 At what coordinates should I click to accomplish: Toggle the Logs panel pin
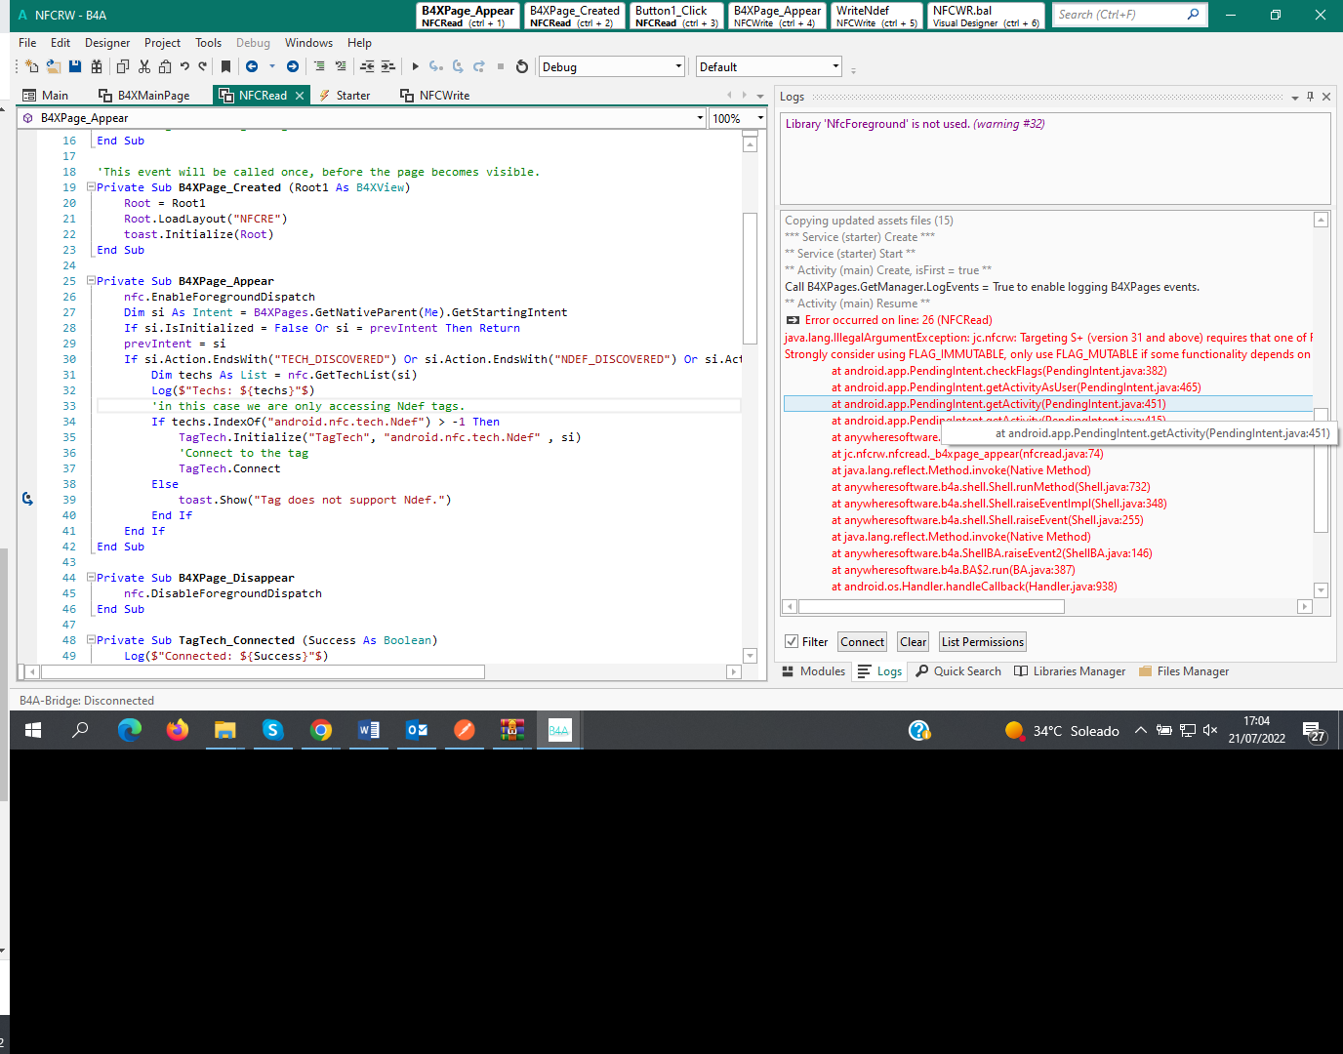(1310, 97)
